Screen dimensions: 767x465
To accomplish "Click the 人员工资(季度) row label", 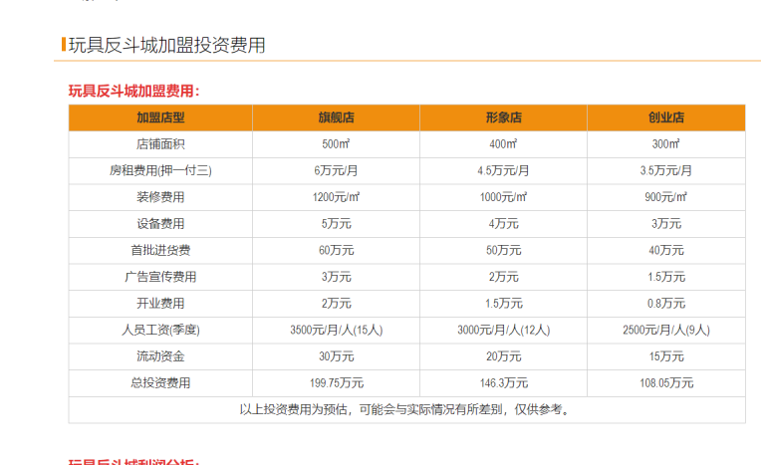I will tap(160, 330).
